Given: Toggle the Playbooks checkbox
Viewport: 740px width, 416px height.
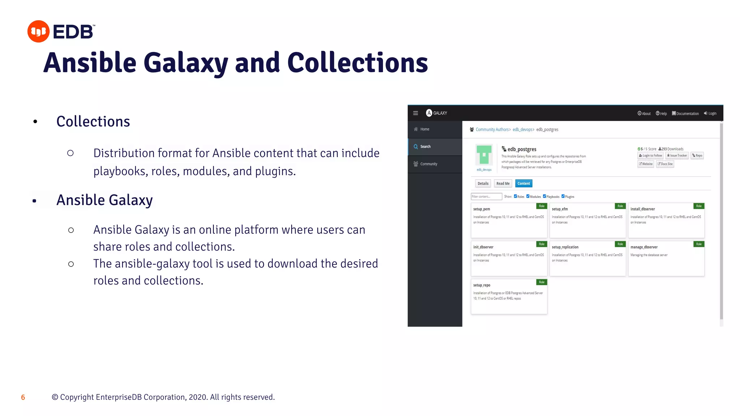Looking at the screenshot, I should coord(545,196).
